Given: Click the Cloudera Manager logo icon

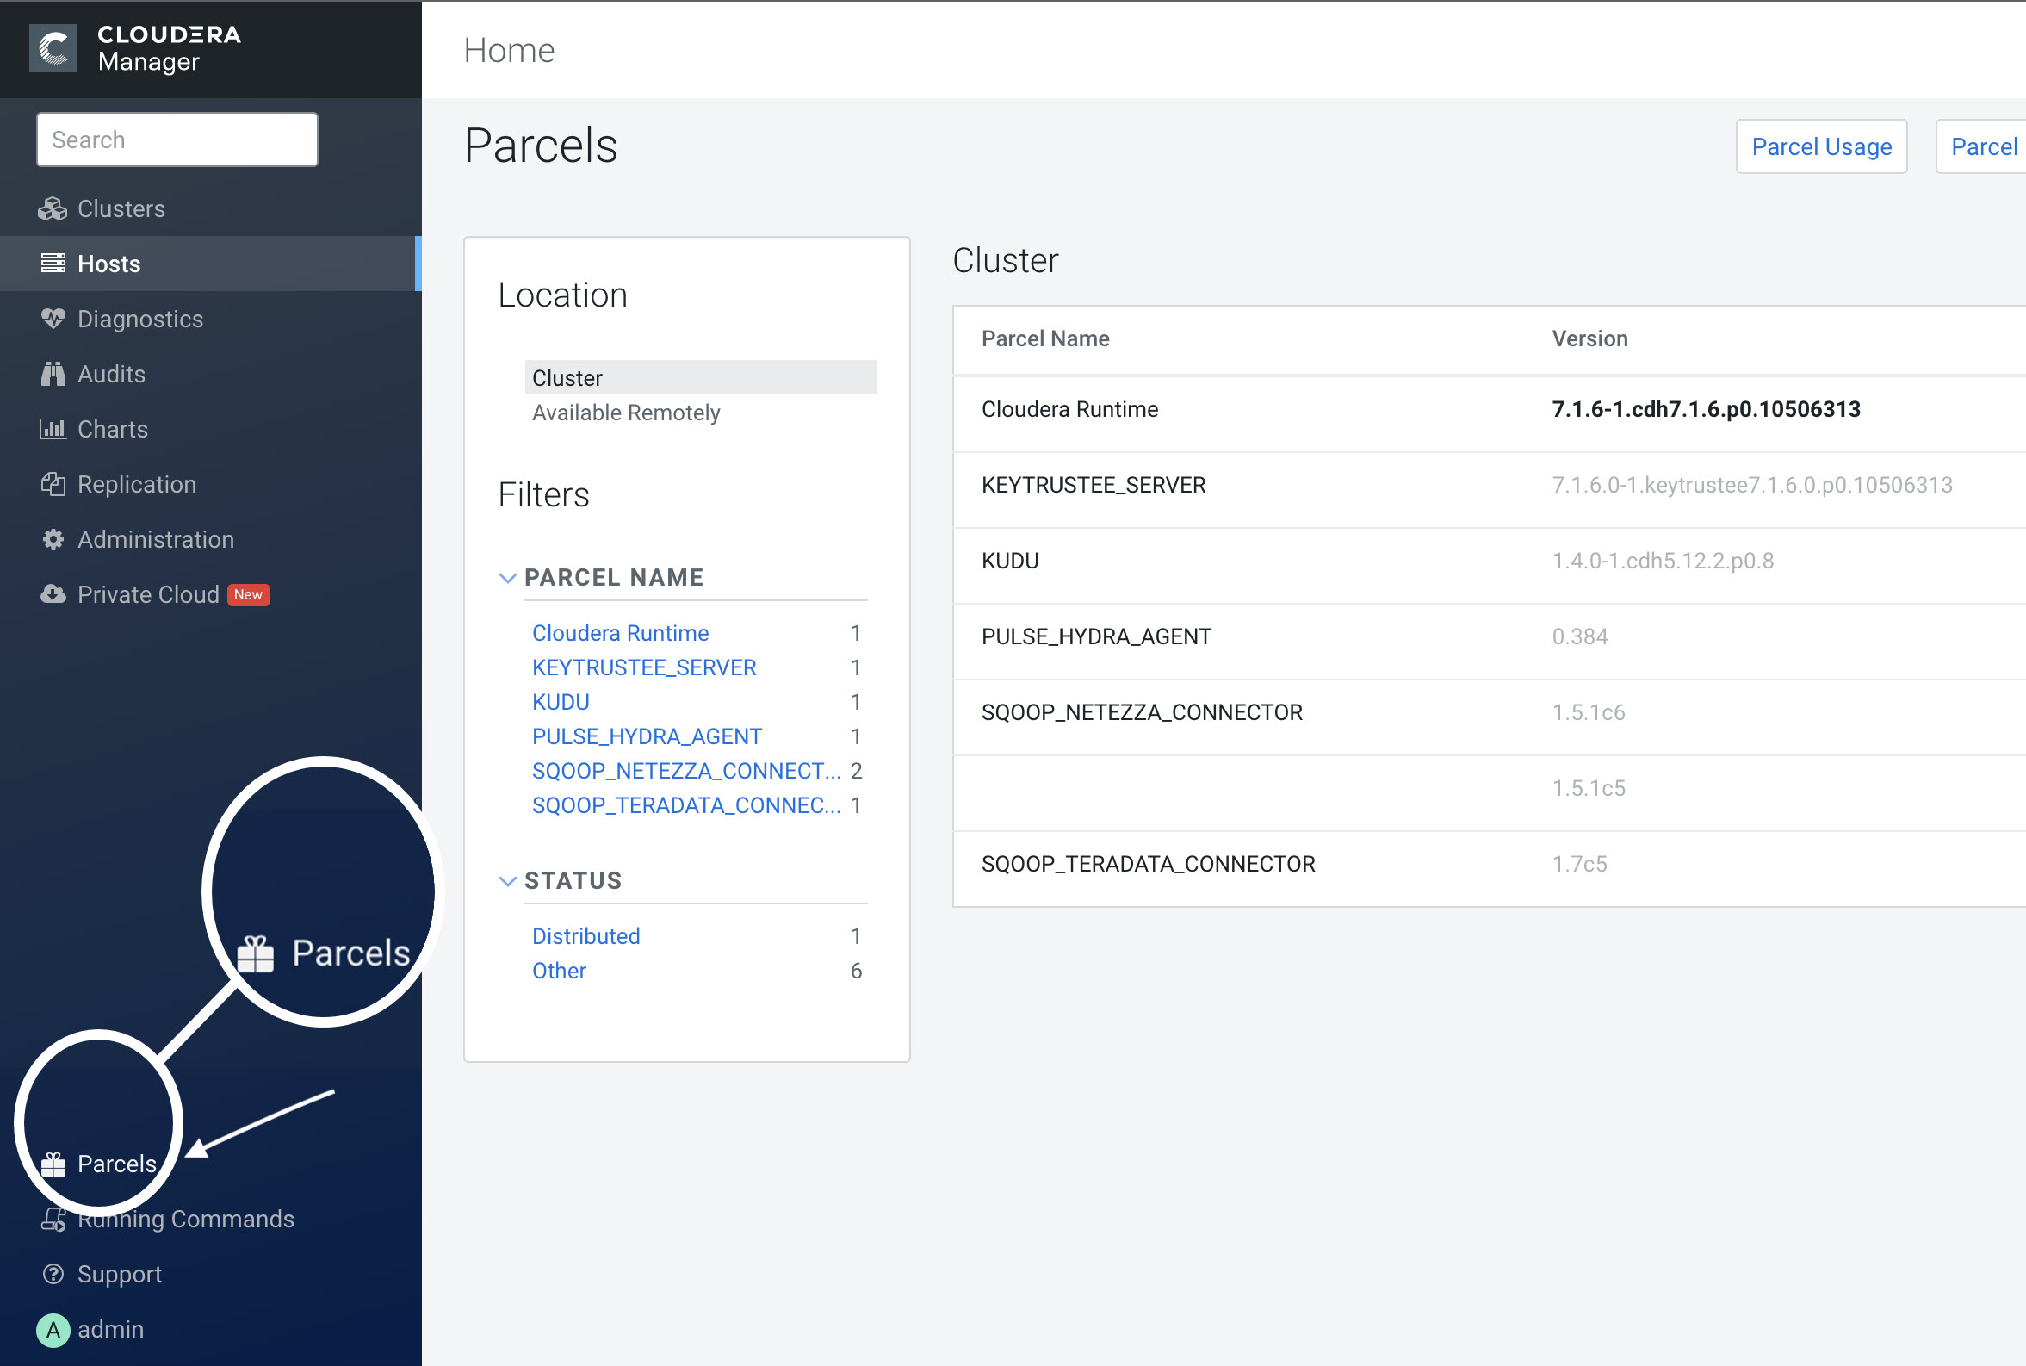Looking at the screenshot, I should click(x=53, y=48).
